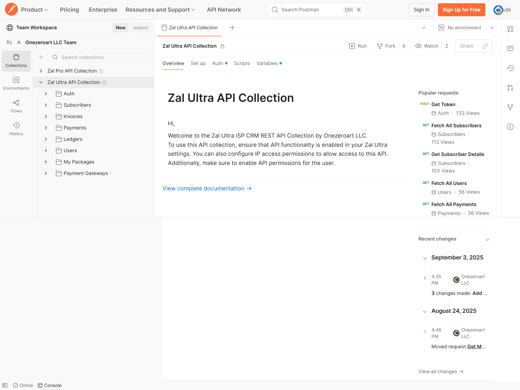This screenshot has height=390, width=520.
Task: Switch to the Set up tab
Action: (198, 63)
